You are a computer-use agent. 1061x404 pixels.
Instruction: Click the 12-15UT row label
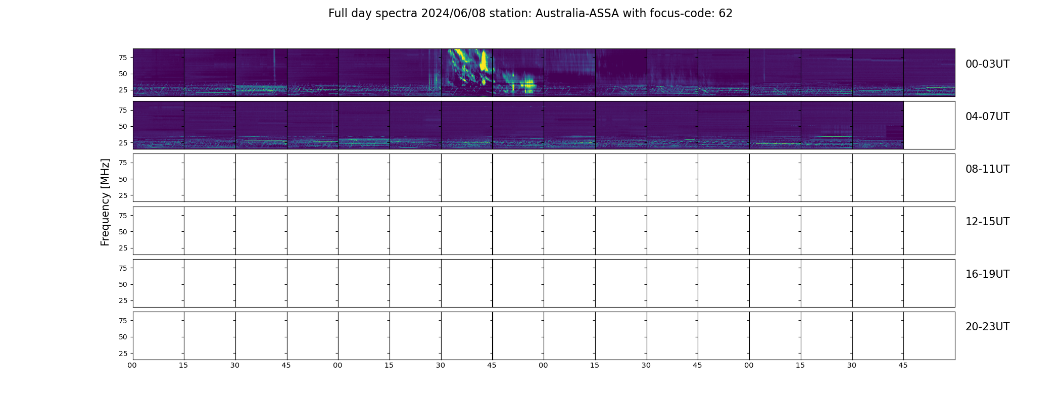[x=987, y=222]
